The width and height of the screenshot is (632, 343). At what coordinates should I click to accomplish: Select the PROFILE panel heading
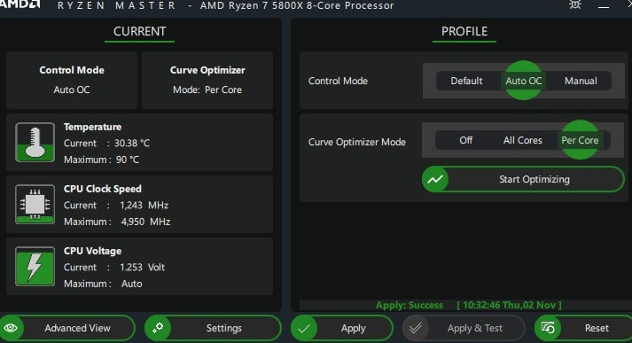[464, 31]
